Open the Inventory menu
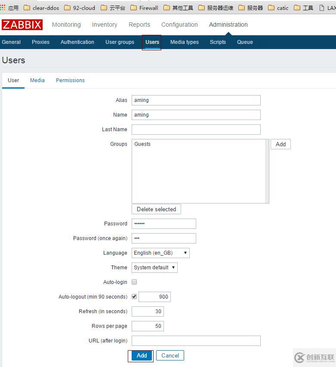This screenshot has width=336, height=367. tap(105, 25)
